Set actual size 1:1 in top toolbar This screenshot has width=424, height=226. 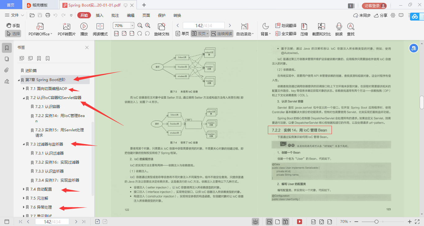116,34
